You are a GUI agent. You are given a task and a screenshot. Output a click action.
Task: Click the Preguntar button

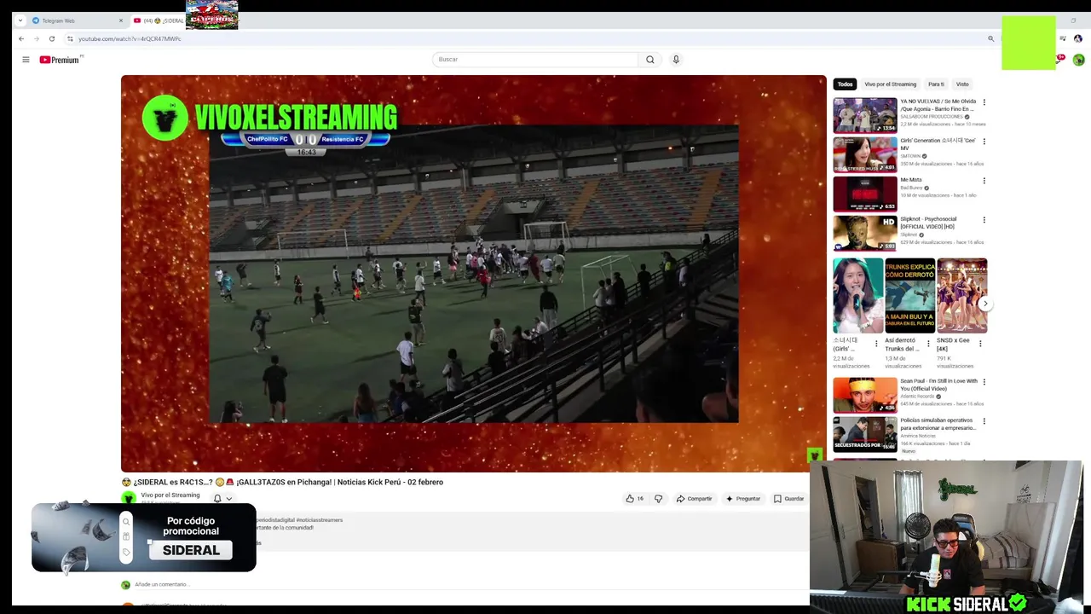click(742, 499)
